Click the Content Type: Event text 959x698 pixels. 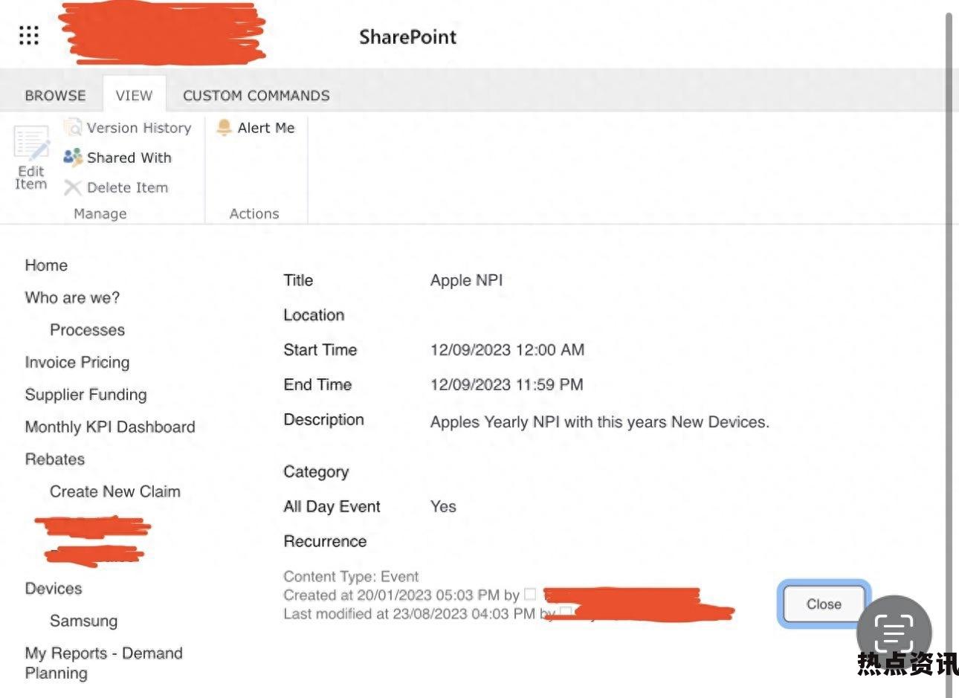[x=351, y=576]
